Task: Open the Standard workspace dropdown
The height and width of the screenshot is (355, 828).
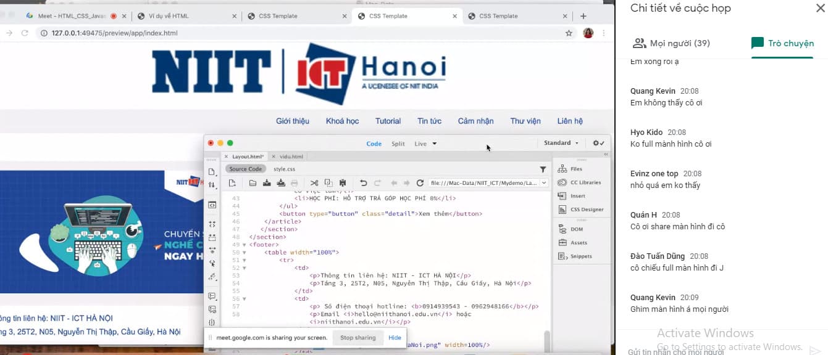Action: 561,143
